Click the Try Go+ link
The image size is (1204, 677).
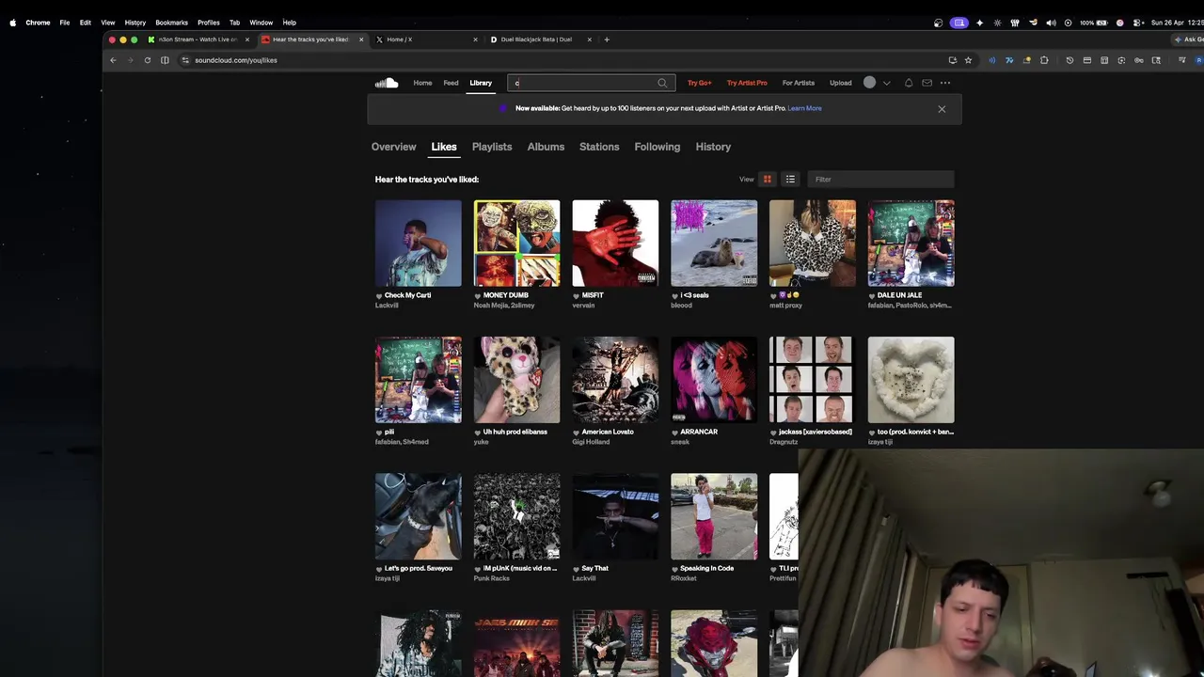[699, 83]
